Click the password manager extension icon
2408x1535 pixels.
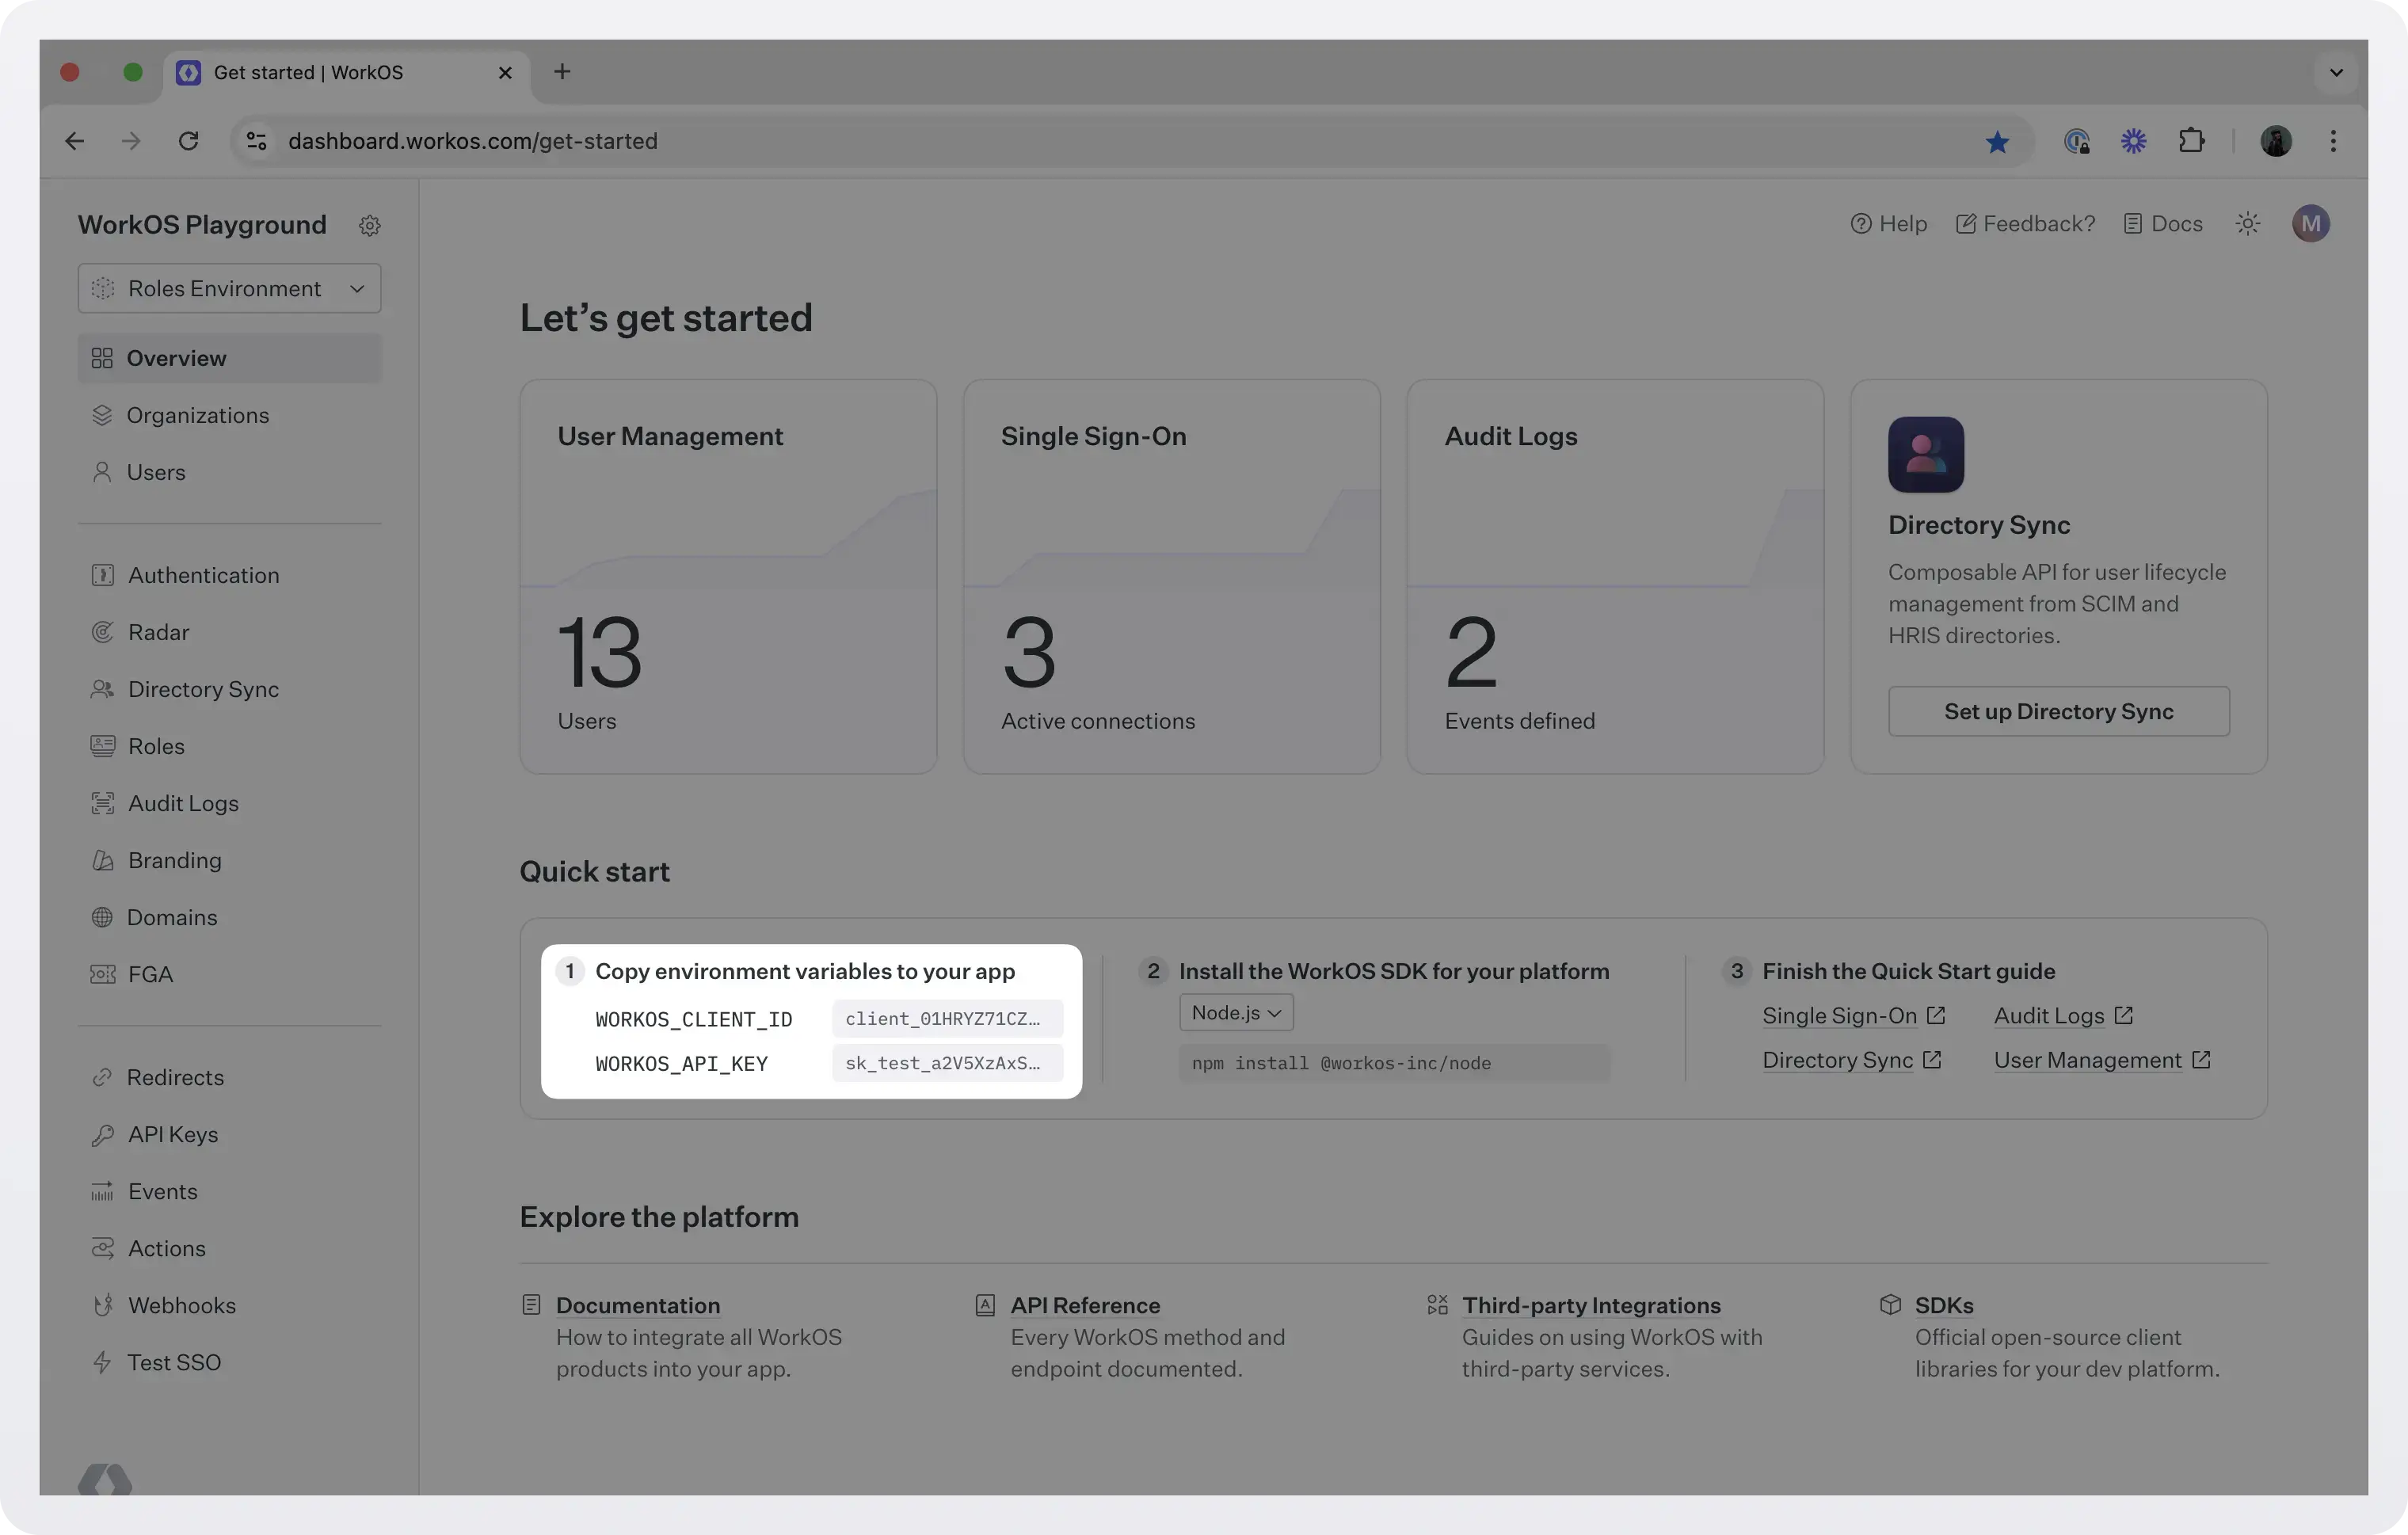pos(2077,141)
